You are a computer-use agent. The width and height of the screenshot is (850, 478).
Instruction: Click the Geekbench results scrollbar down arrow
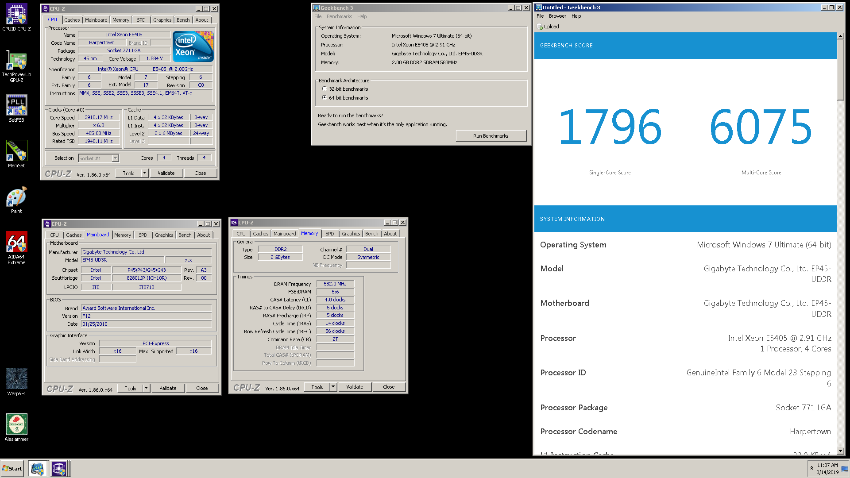tap(841, 451)
